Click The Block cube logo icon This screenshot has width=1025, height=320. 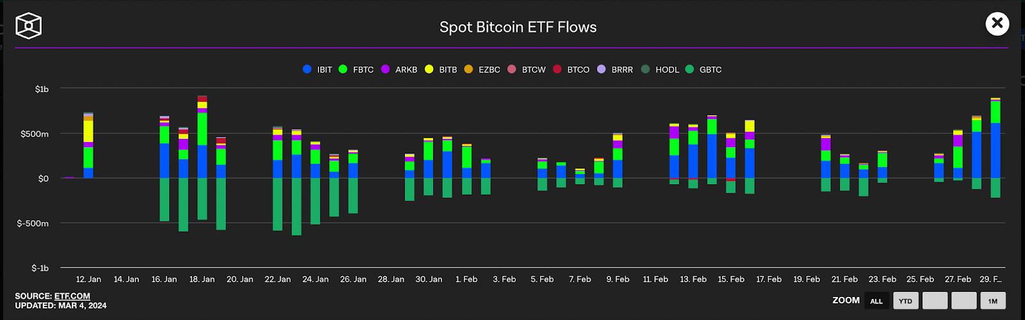coord(29,26)
